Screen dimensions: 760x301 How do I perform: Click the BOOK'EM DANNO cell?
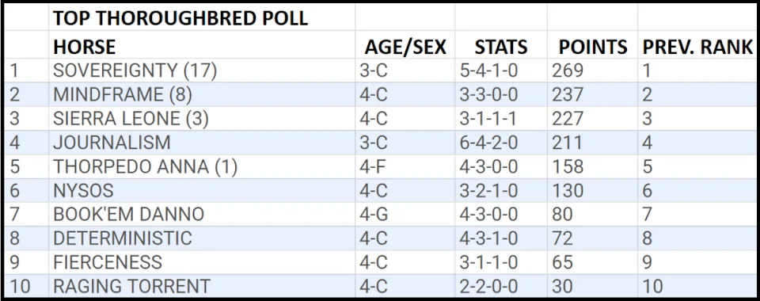pos(202,214)
